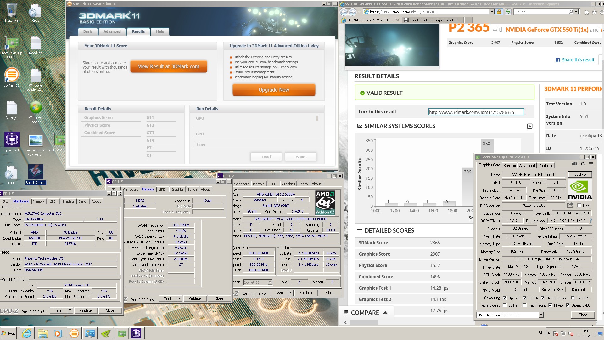Viewport: 604px width, 340px height.
Task: Click Windows Media Player taskbar icon
Action: (x=58, y=333)
